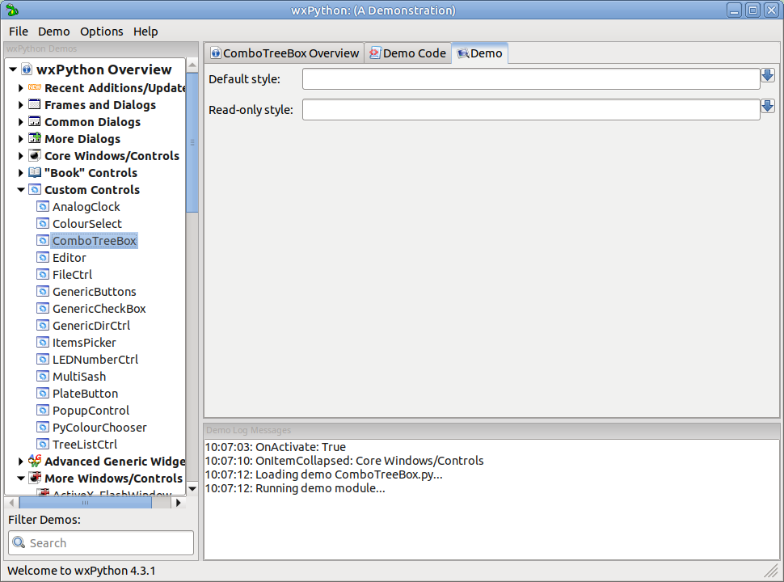Click the tree horizontal scrollbar thumb
Screen dimensions: 784x582
pyautogui.click(x=86, y=503)
